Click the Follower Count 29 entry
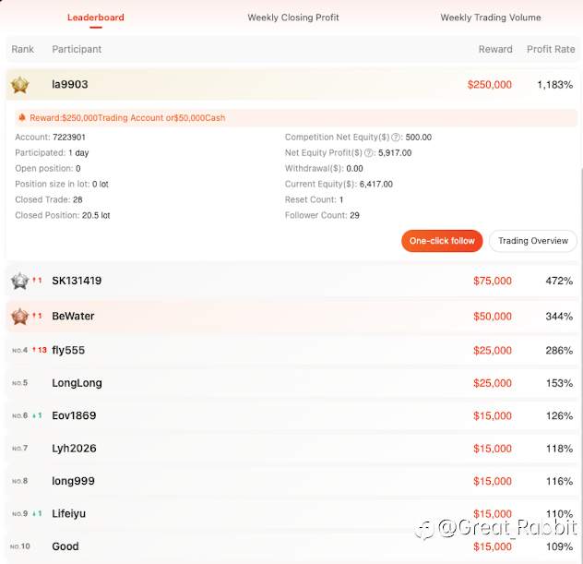The width and height of the screenshot is (583, 564). [x=322, y=215]
